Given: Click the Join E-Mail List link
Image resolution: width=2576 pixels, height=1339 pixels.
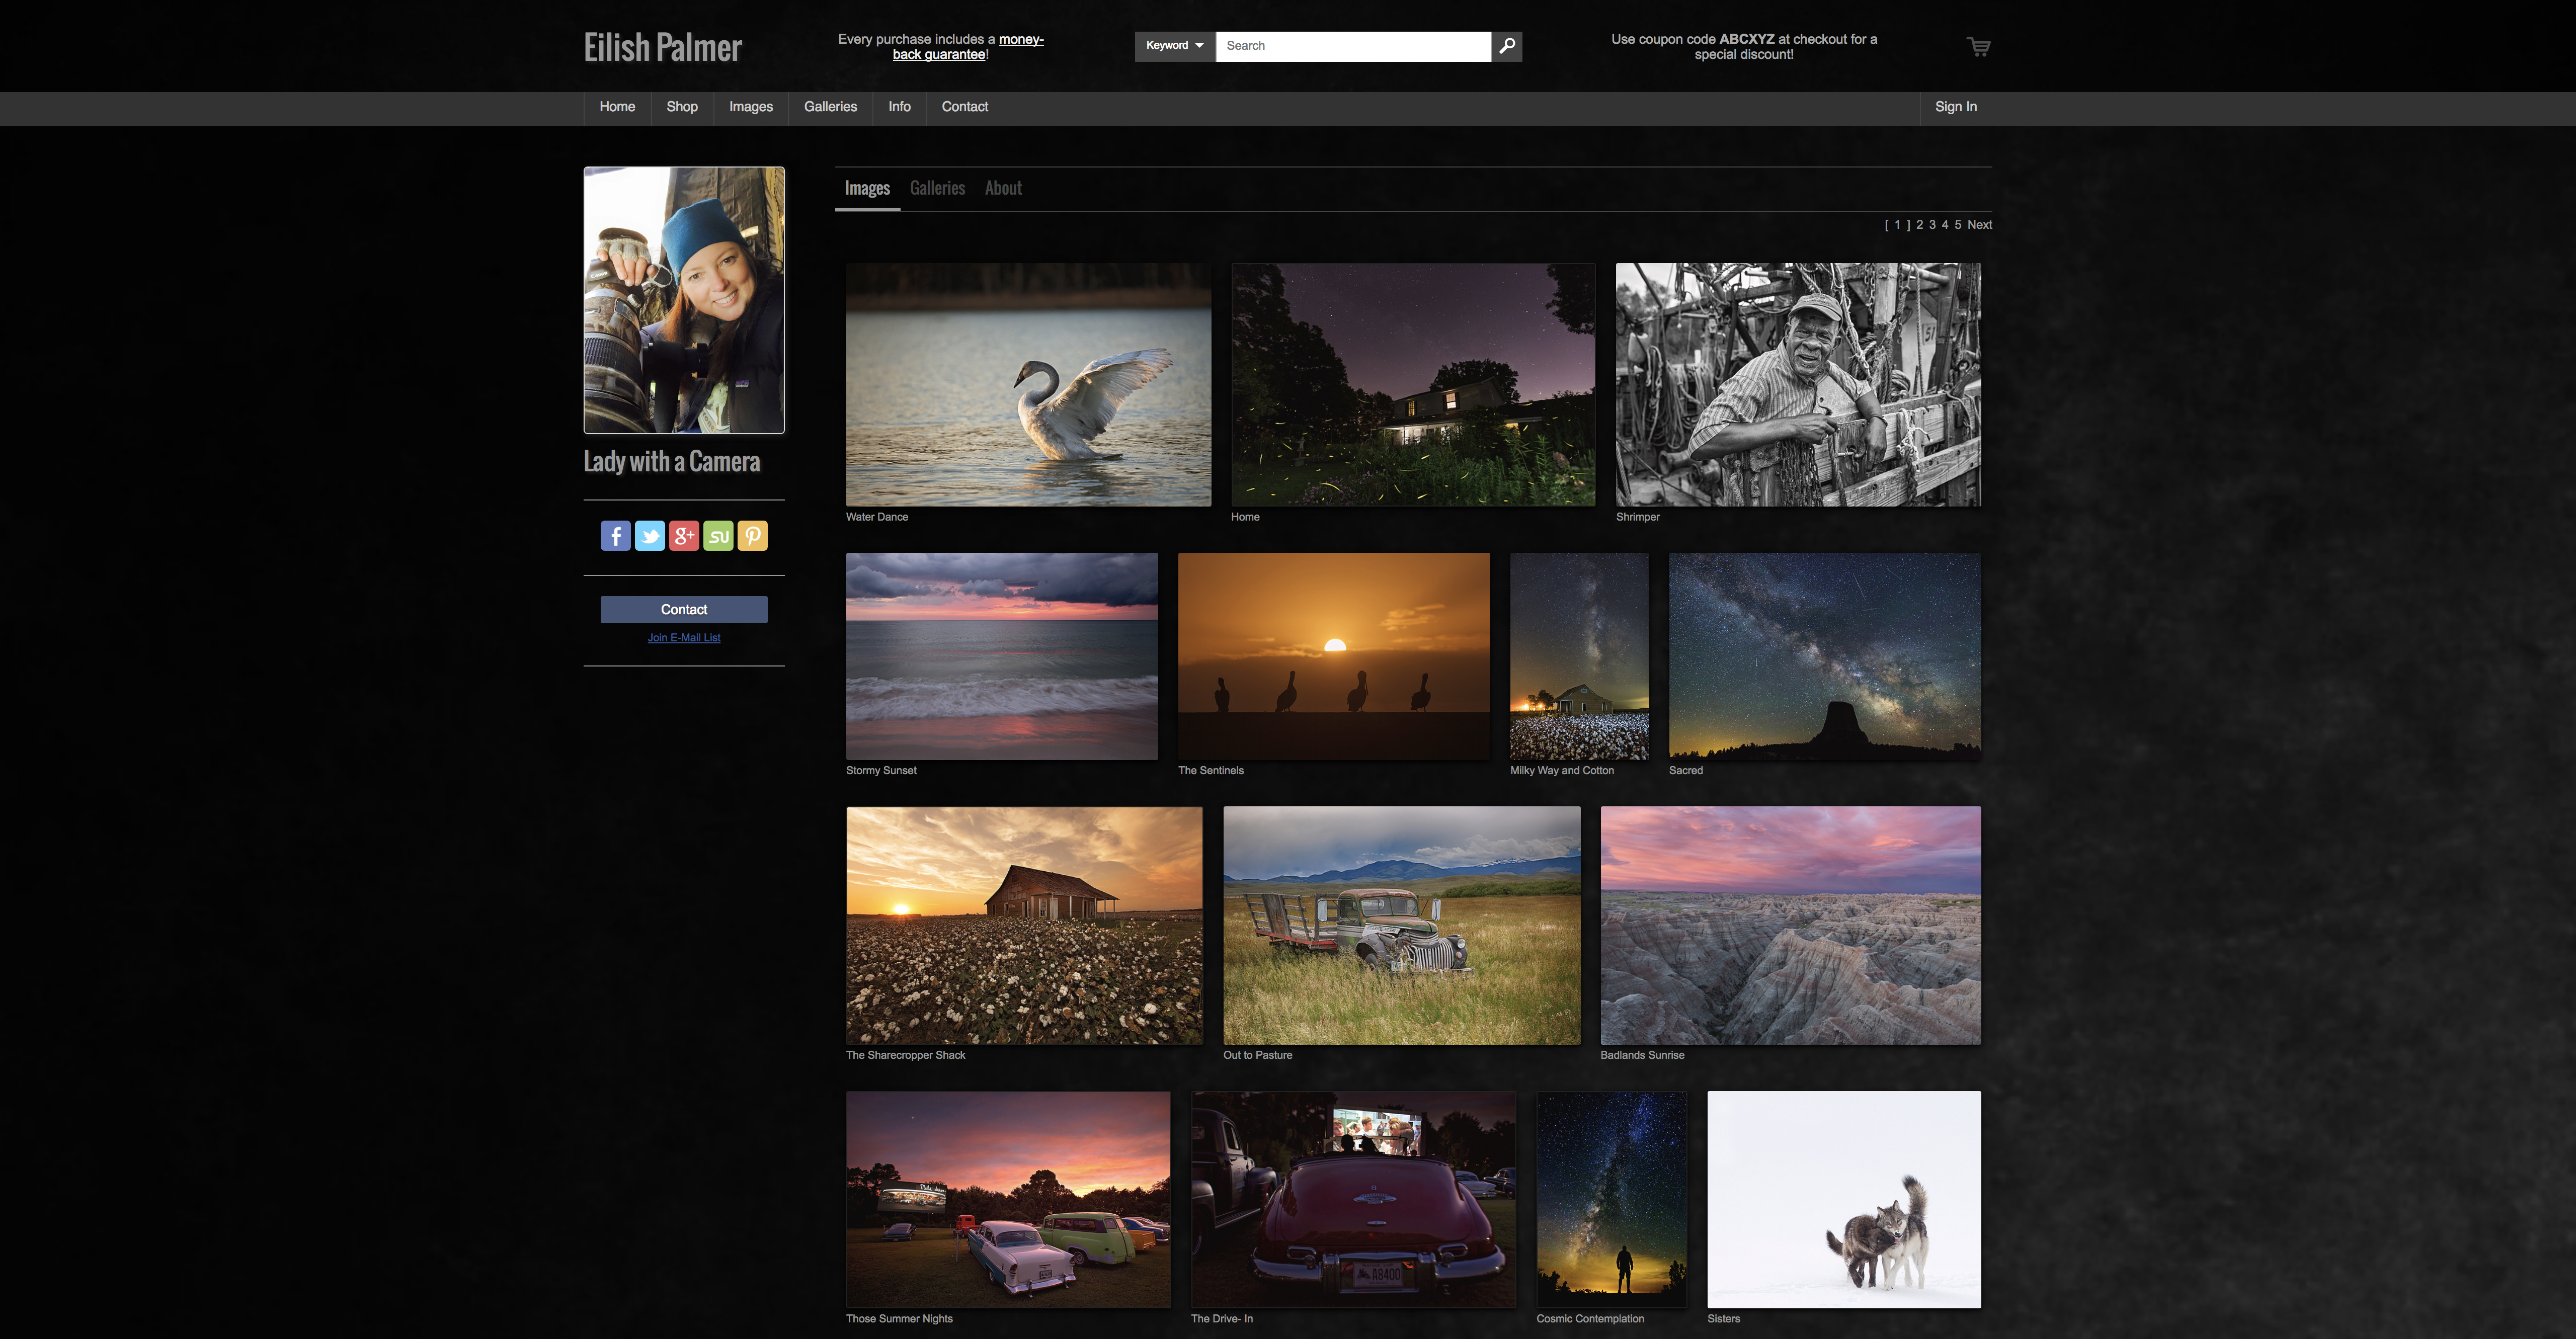Looking at the screenshot, I should click(684, 638).
